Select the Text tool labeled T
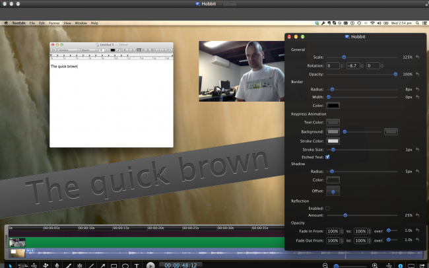429x268 pixels. (137, 265)
